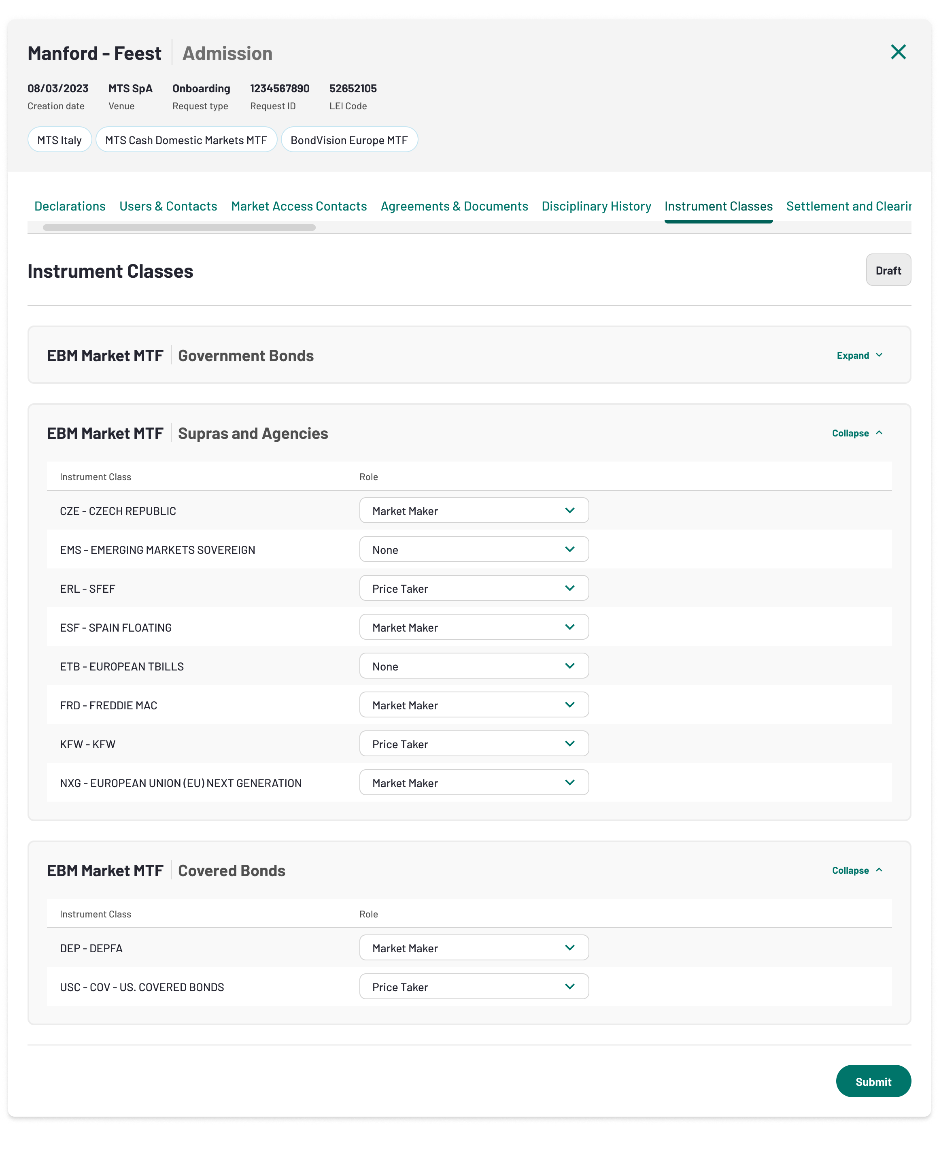Viewport: 939px width, 1162px height.
Task: Select the BondVision Europe MTF chip
Action: (349, 140)
